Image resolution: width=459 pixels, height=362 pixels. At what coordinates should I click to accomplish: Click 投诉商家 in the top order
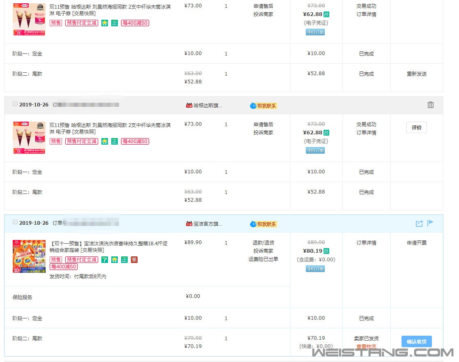pyautogui.click(x=263, y=14)
